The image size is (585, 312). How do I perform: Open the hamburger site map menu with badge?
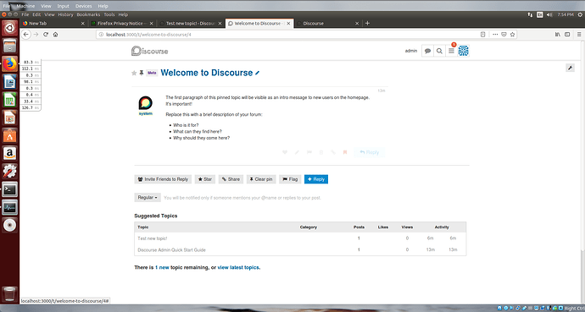[x=451, y=51]
